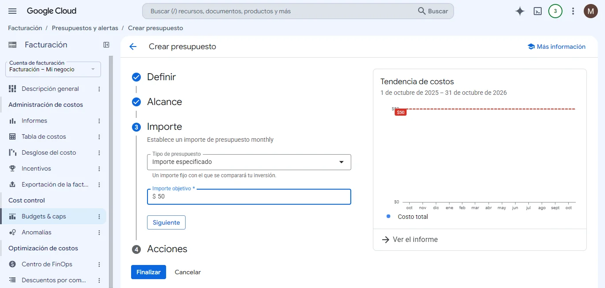Open more options for Desglose del costo
Image resolution: width=605 pixels, height=288 pixels.
pyautogui.click(x=99, y=153)
